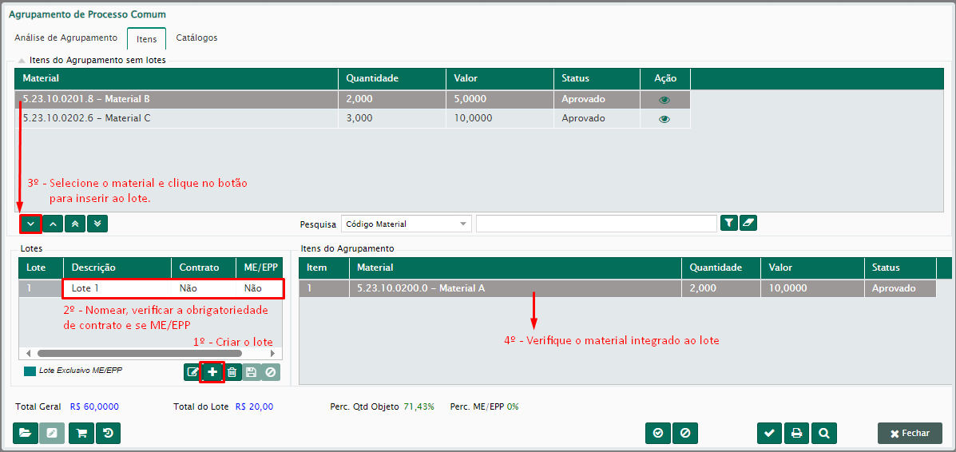Click the pencil edit icon under Lotes
This screenshot has height=452, width=956.
(192, 372)
